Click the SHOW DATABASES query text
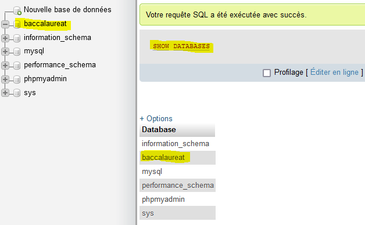365x225 pixels. pos(181,46)
